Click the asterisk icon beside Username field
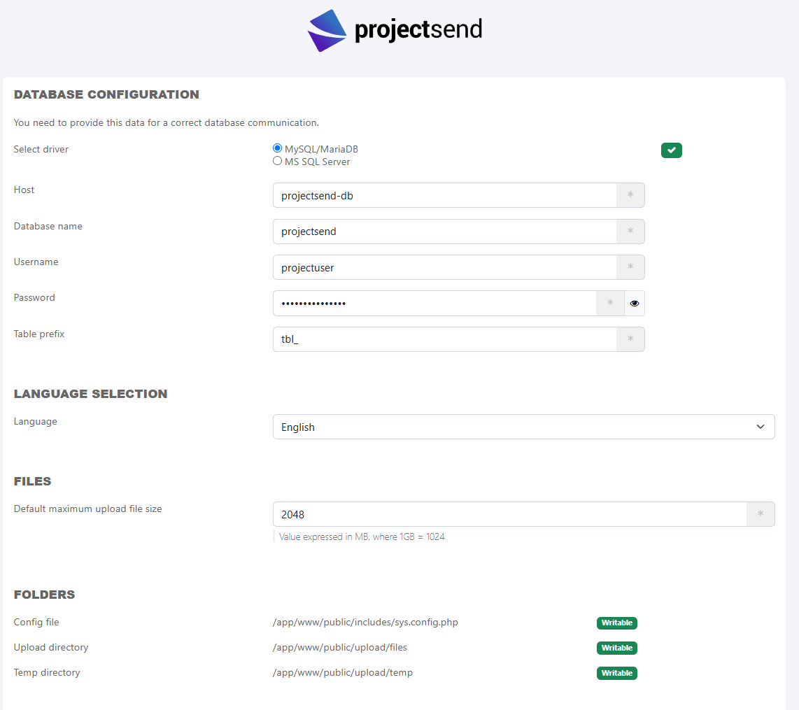The width and height of the screenshot is (799, 710). tap(630, 267)
